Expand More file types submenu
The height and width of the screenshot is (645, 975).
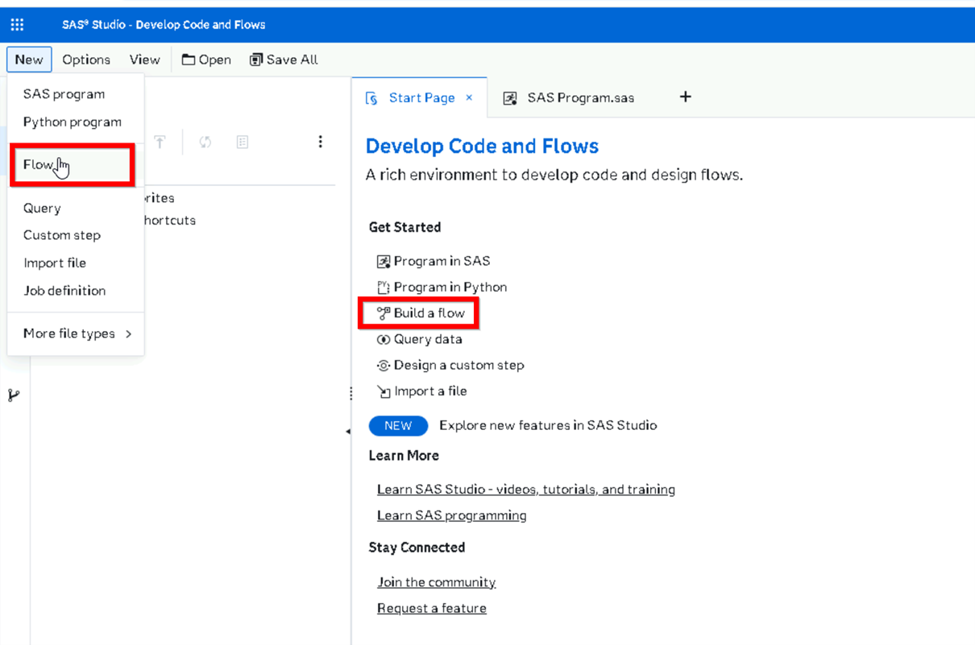coord(76,334)
